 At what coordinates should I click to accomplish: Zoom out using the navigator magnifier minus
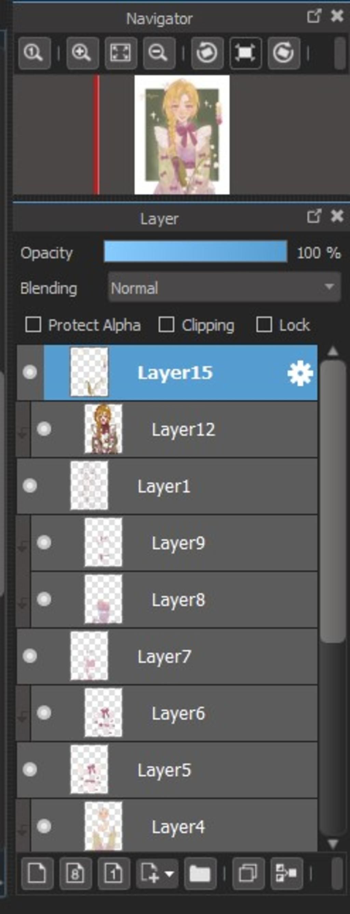(x=159, y=53)
